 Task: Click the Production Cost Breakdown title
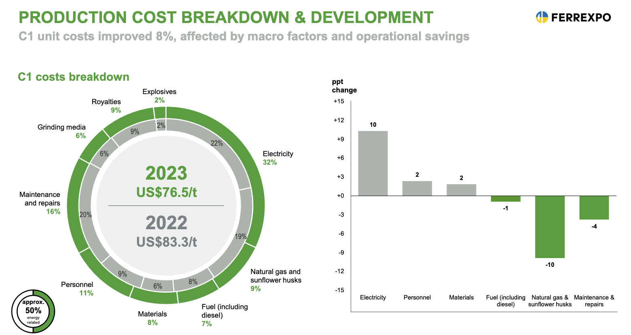click(x=226, y=17)
